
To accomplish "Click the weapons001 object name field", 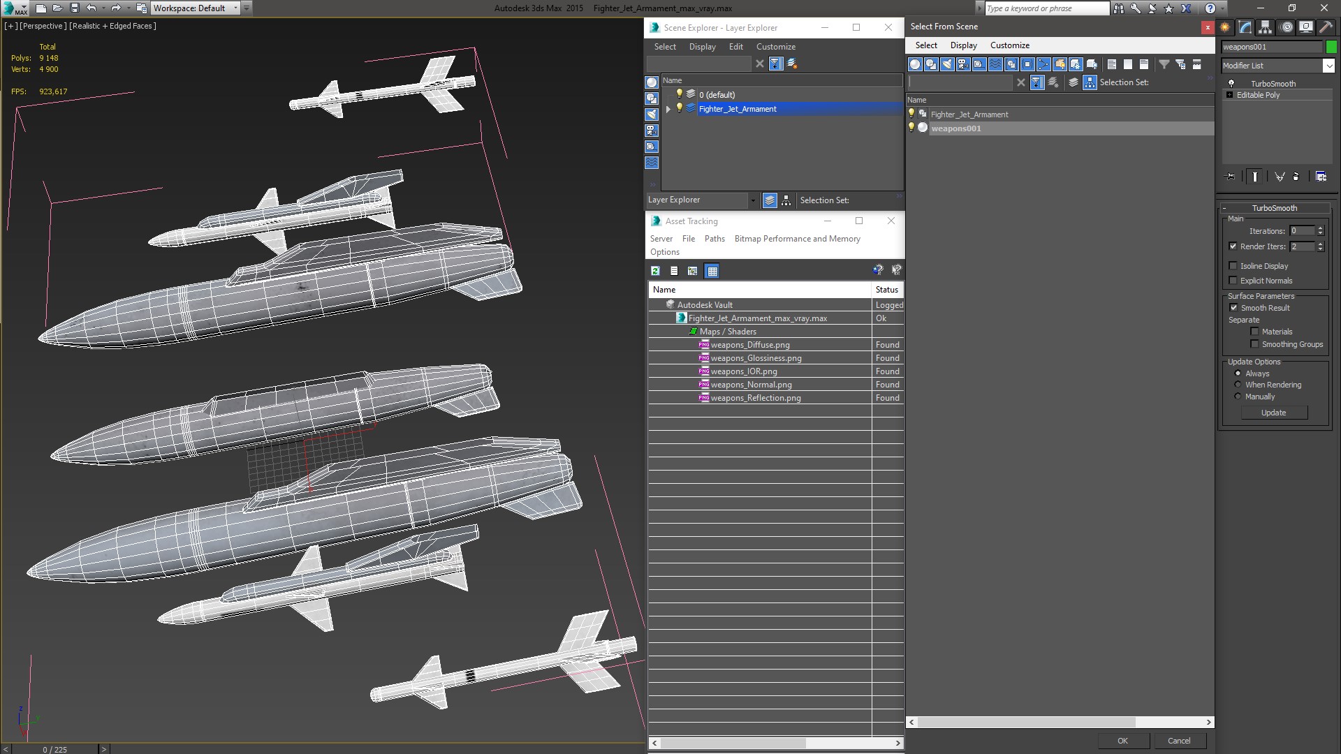I will [x=1271, y=47].
